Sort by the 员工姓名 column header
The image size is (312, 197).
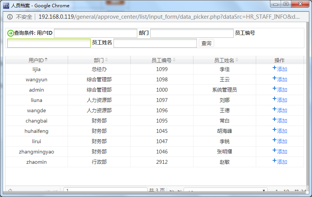tap(224, 60)
